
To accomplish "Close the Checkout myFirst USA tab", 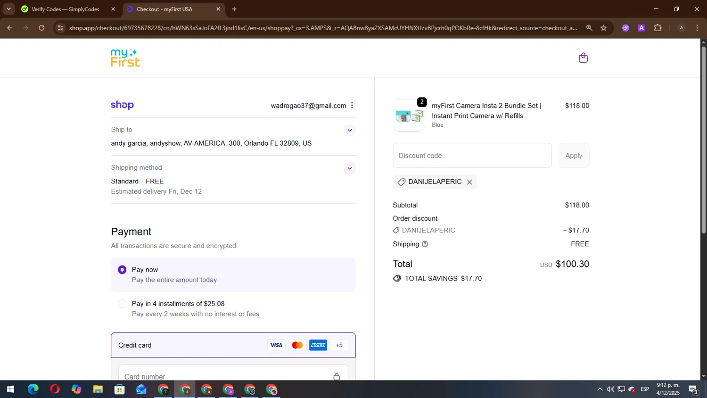I will (218, 9).
